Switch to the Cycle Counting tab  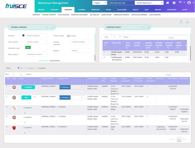(x=64, y=15)
